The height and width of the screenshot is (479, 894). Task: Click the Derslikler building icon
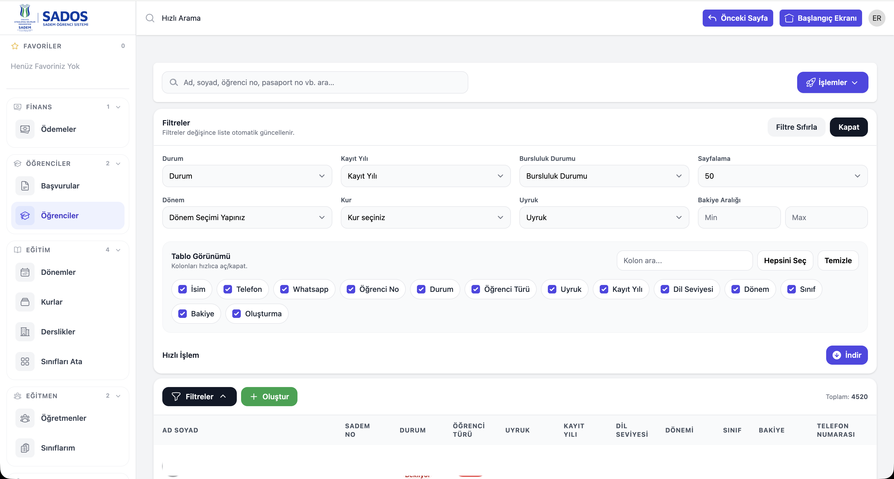25,332
